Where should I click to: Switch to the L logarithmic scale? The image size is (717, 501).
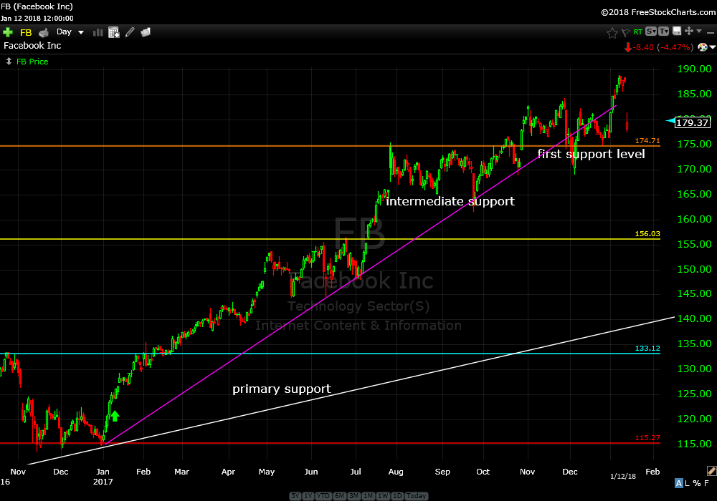[x=688, y=485]
